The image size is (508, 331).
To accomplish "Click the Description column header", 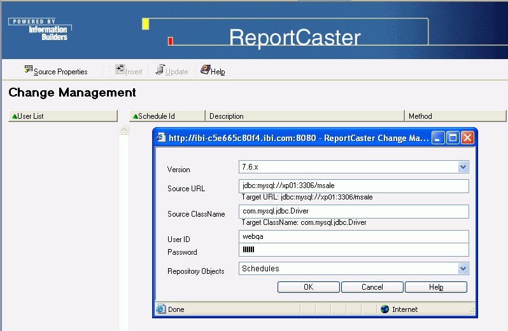I will click(305, 116).
